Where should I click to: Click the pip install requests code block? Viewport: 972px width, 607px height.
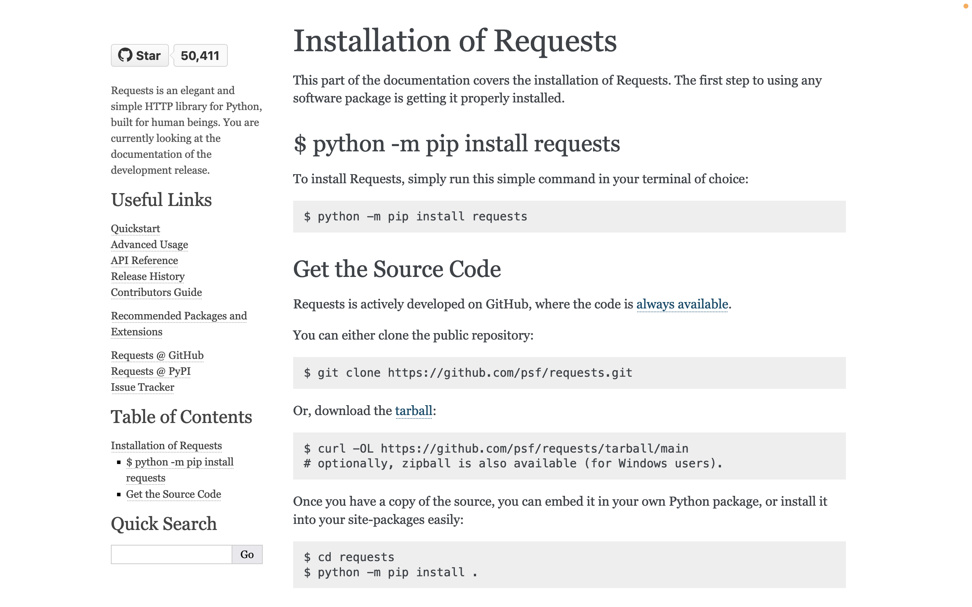tap(569, 217)
